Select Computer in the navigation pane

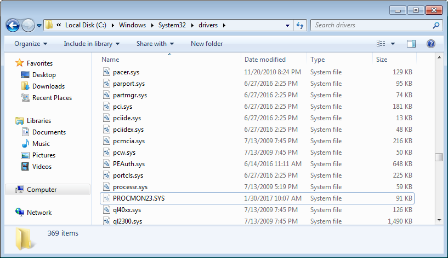coord(42,190)
